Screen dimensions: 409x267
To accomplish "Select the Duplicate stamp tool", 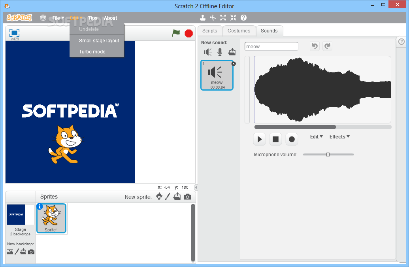I will 203,18.
